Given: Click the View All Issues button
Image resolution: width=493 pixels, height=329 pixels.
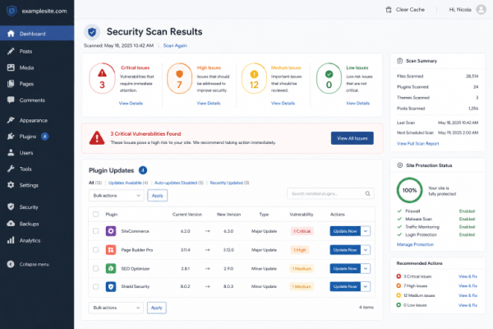Looking at the screenshot, I should click(x=352, y=138).
